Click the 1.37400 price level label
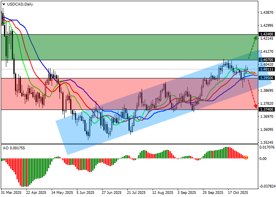This screenshot has width=276, height=197. (267, 110)
